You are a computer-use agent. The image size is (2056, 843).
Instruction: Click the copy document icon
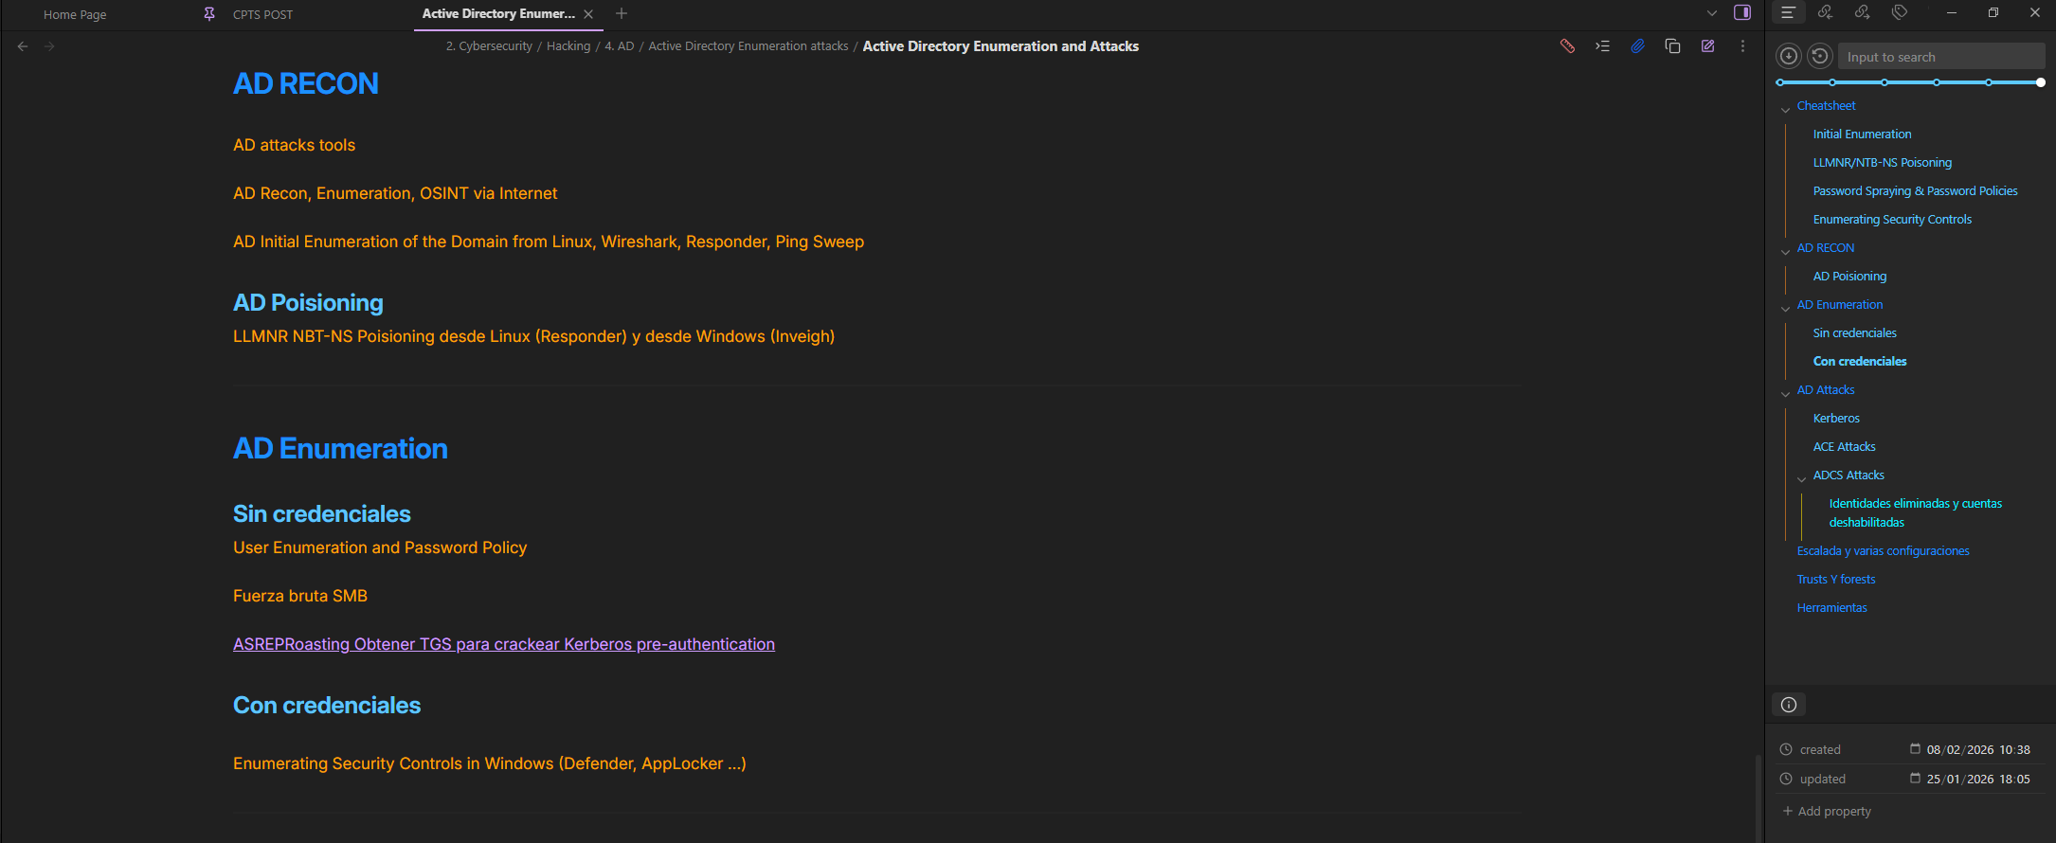1672,46
